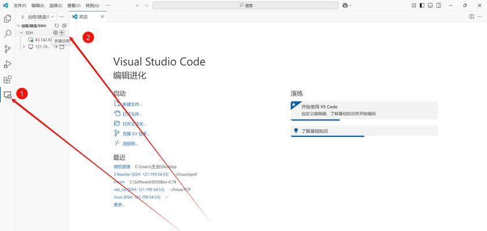Add a new SSH remote with plus

click(x=61, y=32)
